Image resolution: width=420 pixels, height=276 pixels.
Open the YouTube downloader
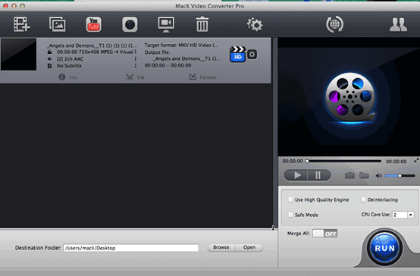tap(93, 24)
